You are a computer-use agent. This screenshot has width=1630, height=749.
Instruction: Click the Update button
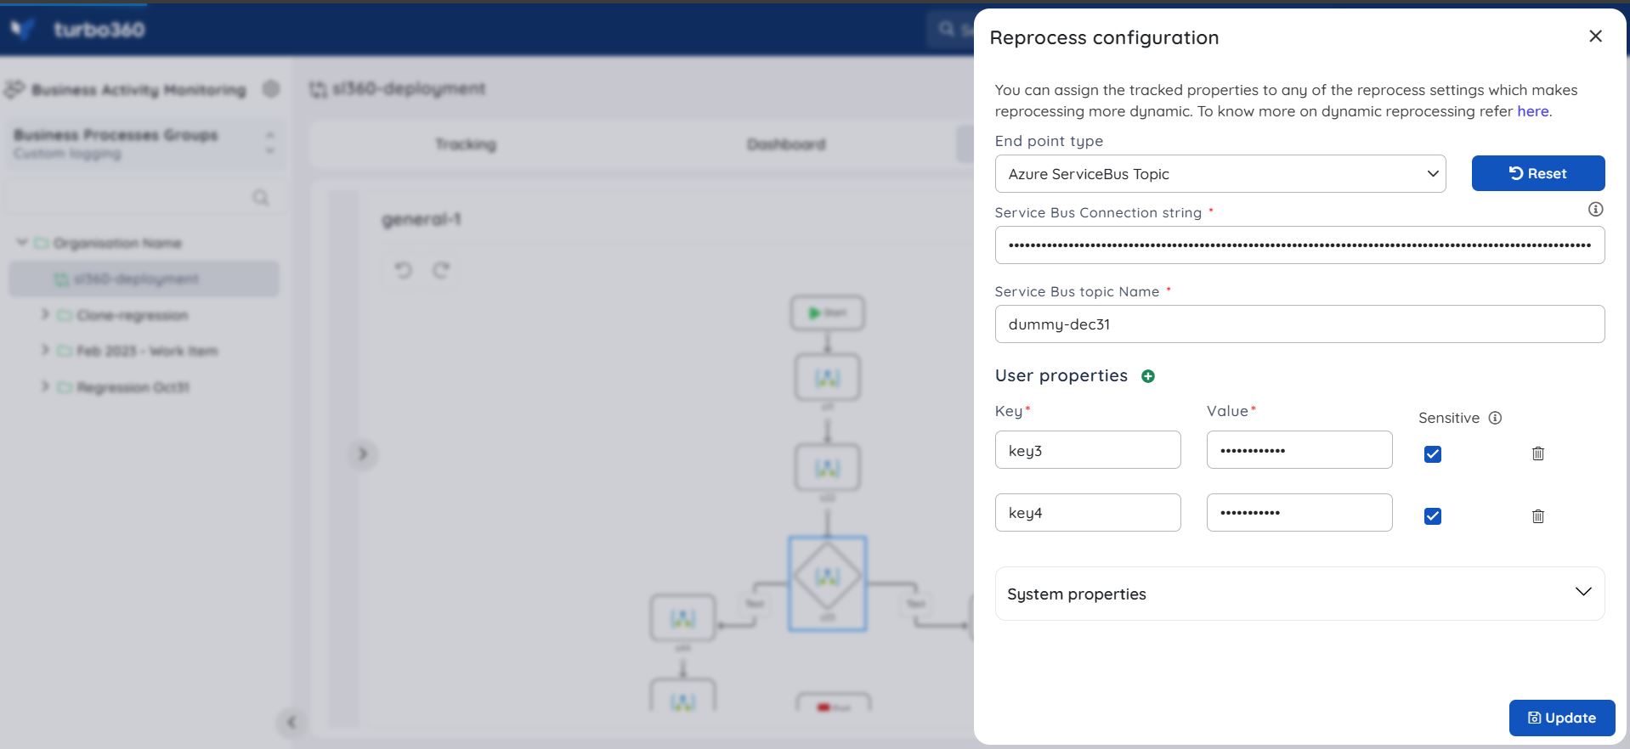pyautogui.click(x=1561, y=718)
